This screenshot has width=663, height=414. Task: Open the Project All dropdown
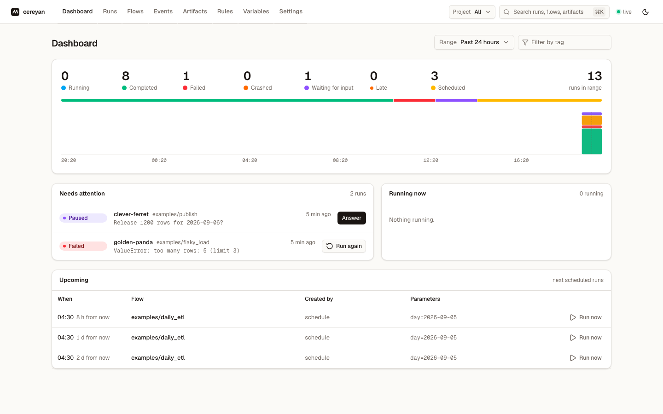tap(472, 12)
